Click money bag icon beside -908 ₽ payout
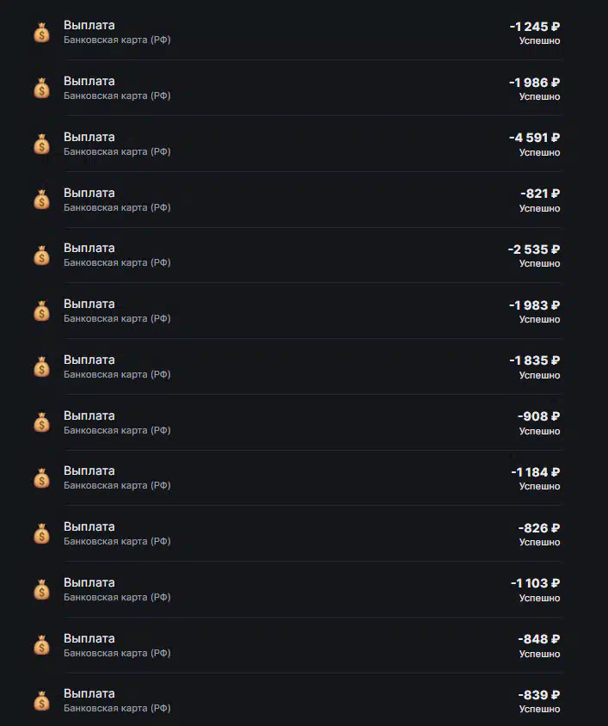The height and width of the screenshot is (726, 608). (41, 422)
